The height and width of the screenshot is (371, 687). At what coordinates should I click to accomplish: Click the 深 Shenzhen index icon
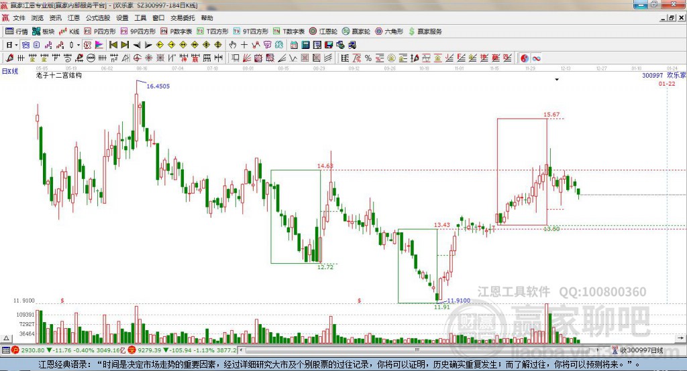tap(132, 350)
